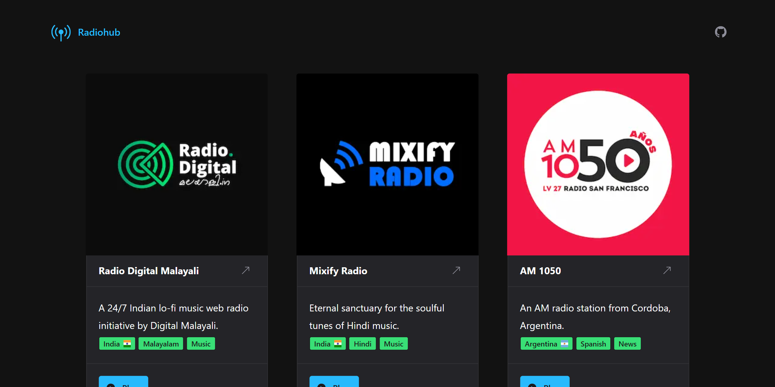Image resolution: width=775 pixels, height=387 pixels.
Task: Click the AM 1050 station logo thumbnail
Action: [598, 164]
